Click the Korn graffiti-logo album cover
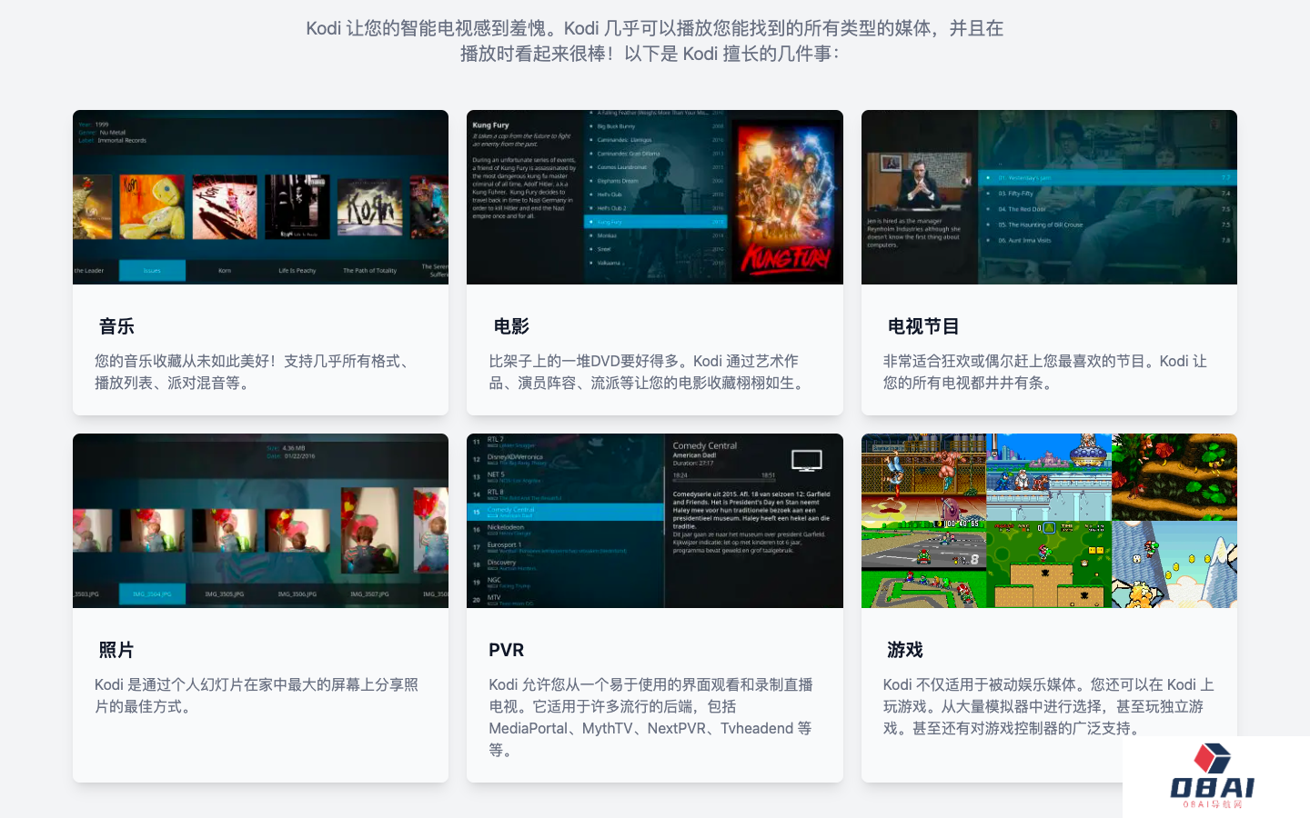 tap(369, 206)
